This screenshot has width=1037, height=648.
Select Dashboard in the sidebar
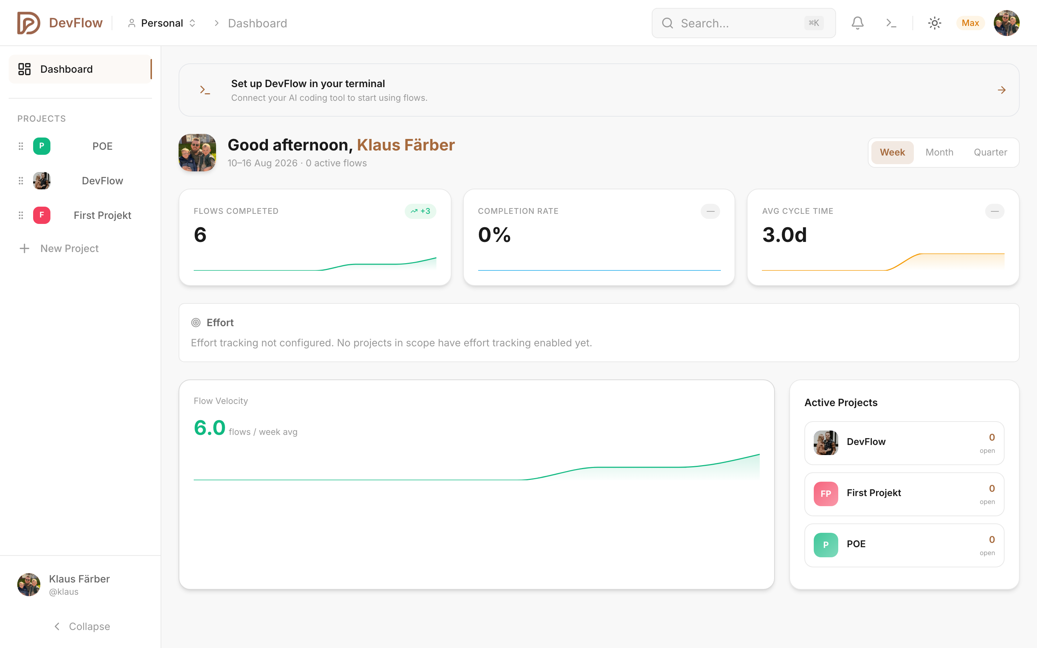pyautogui.click(x=80, y=69)
